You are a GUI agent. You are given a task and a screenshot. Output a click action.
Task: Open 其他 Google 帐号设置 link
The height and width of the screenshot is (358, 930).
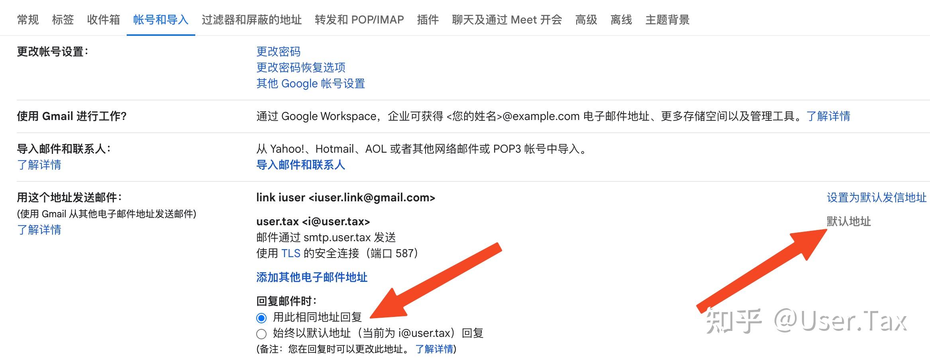tap(311, 83)
